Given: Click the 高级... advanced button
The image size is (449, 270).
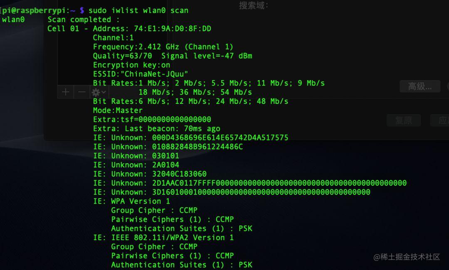Looking at the screenshot, I should pyautogui.click(x=420, y=86).
